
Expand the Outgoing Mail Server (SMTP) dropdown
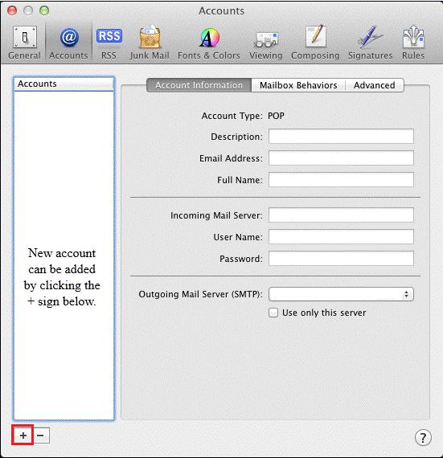(x=341, y=294)
